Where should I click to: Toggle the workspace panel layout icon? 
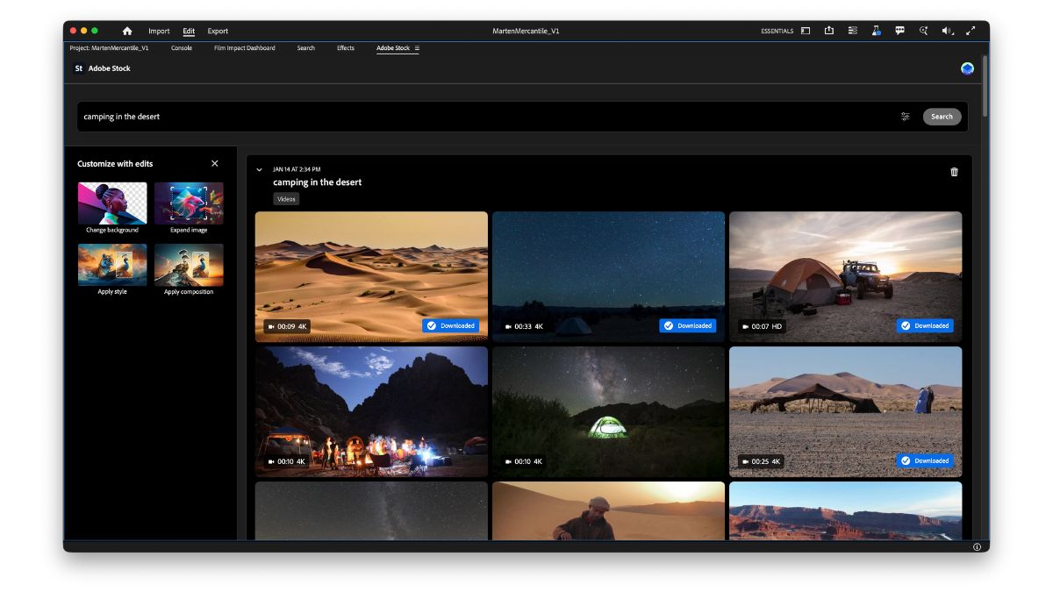[806, 30]
